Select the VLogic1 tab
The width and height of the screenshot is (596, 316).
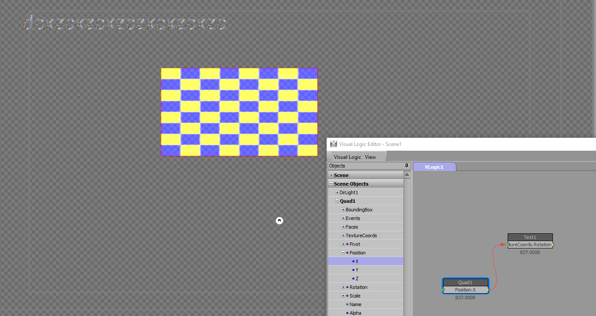click(x=434, y=167)
